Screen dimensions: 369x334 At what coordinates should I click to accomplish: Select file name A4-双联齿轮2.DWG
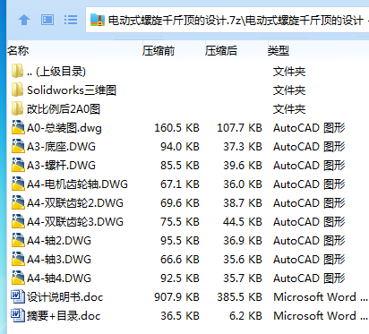(75, 203)
